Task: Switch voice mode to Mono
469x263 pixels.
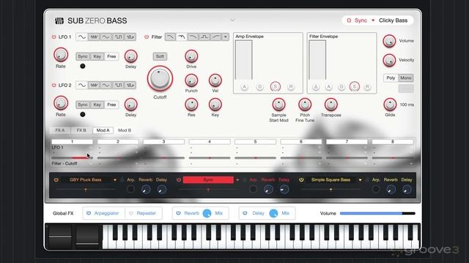Action: click(x=406, y=78)
